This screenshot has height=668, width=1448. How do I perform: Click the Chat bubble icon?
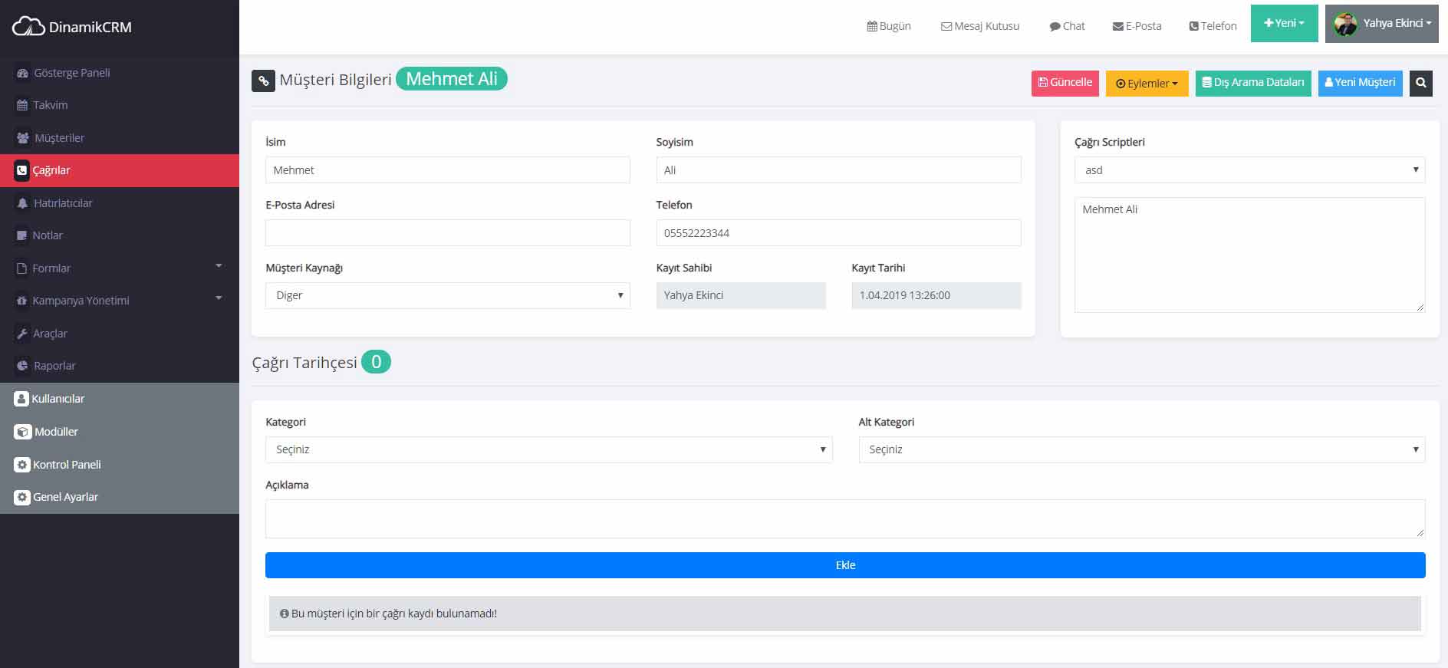(x=1055, y=26)
